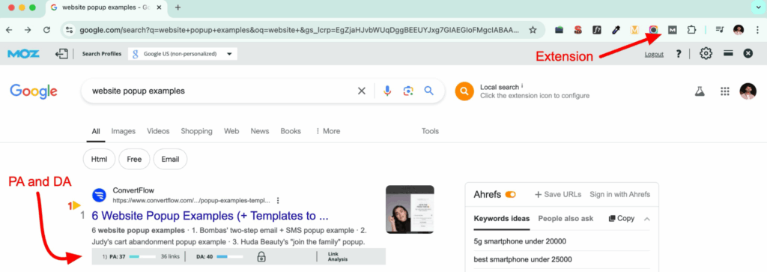Toggle the Ahrefs switch off
Screen dimensions: 767x272
tap(511, 194)
